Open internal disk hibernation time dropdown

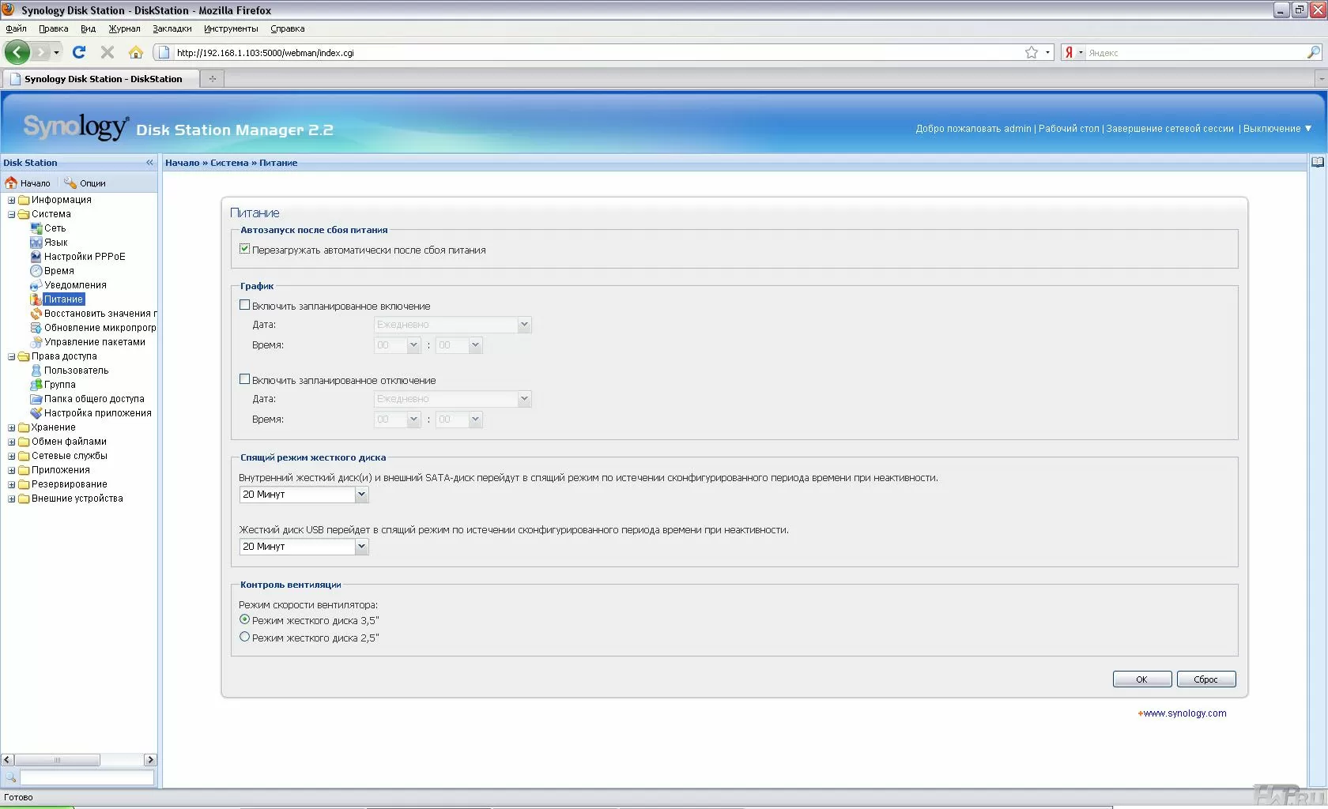coord(361,495)
